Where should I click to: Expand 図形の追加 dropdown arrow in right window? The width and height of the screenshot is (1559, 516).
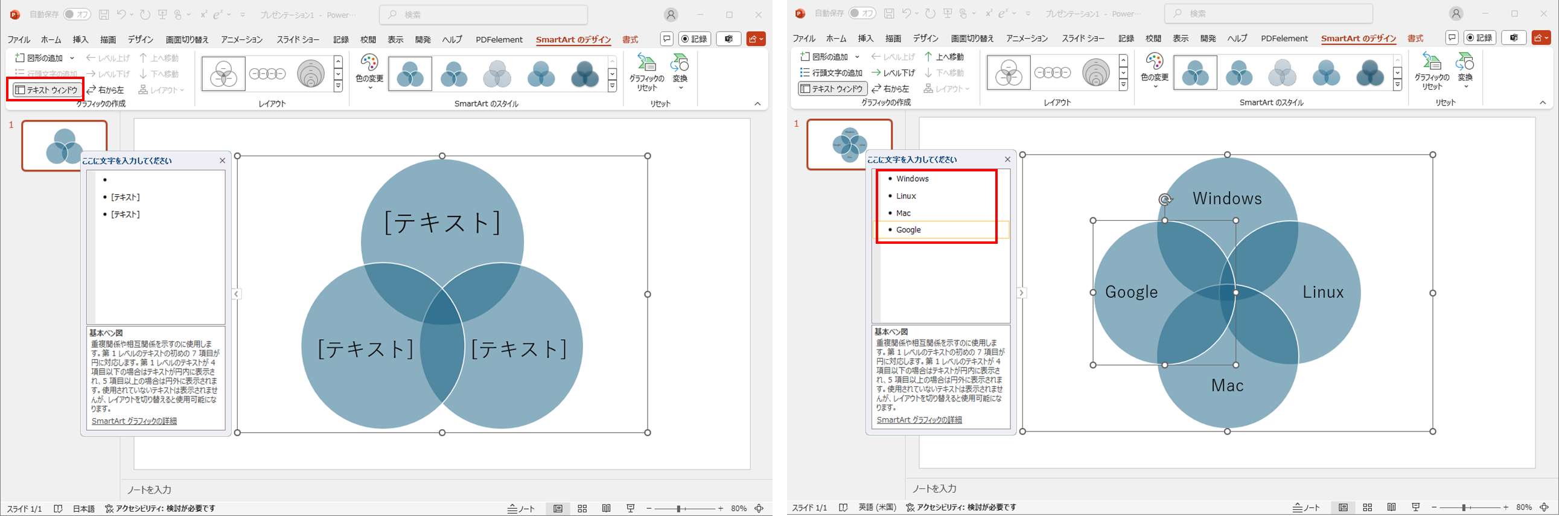[x=857, y=57]
